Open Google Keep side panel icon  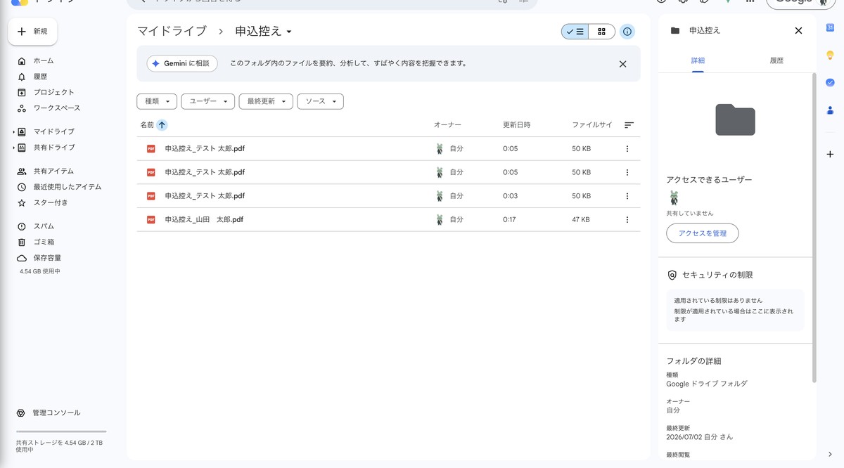tap(830, 55)
